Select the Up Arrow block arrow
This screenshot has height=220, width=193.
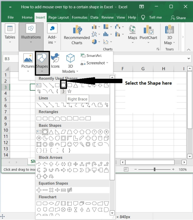tap(51, 164)
